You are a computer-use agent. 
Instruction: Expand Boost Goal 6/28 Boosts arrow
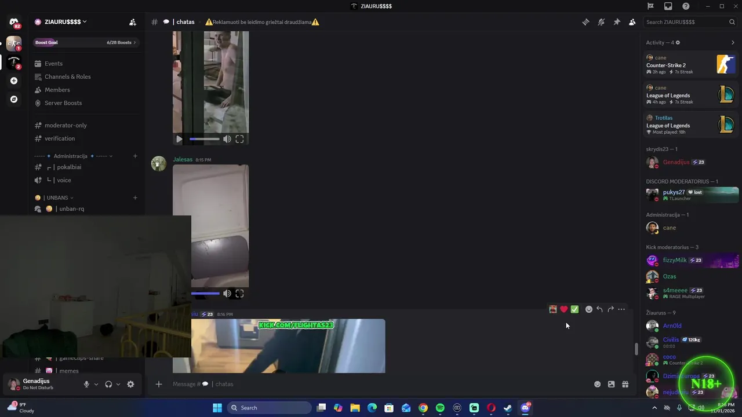coord(134,42)
